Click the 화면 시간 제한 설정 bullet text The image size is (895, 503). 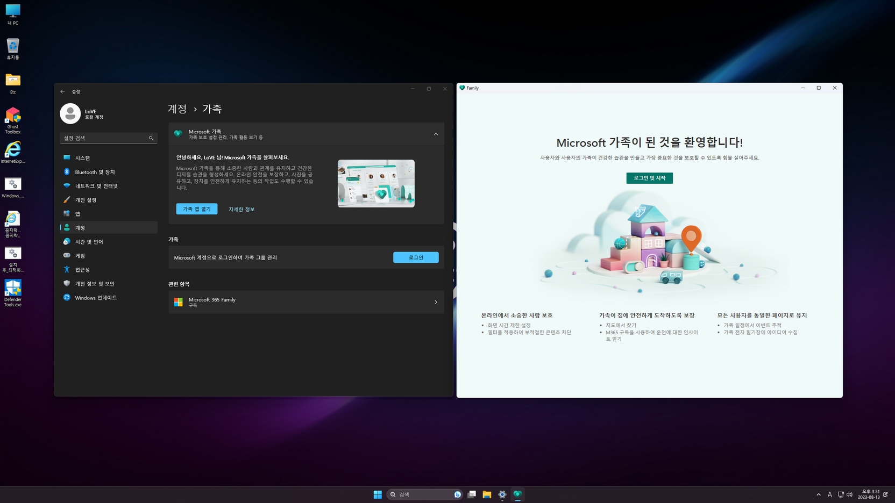[509, 325]
